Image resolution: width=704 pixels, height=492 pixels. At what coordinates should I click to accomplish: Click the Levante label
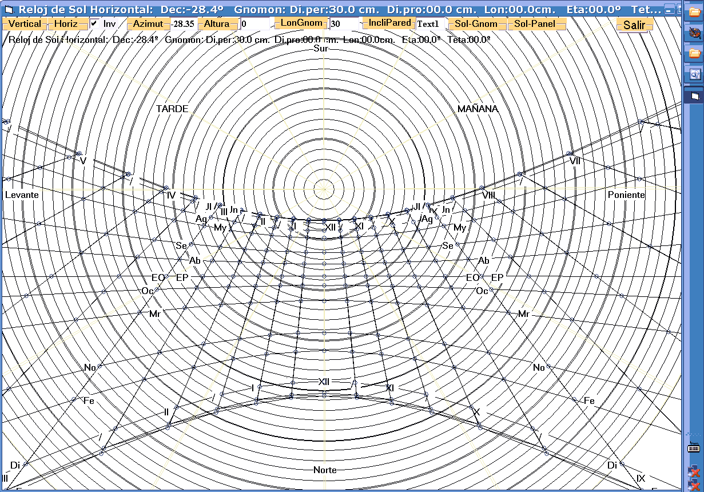point(22,195)
